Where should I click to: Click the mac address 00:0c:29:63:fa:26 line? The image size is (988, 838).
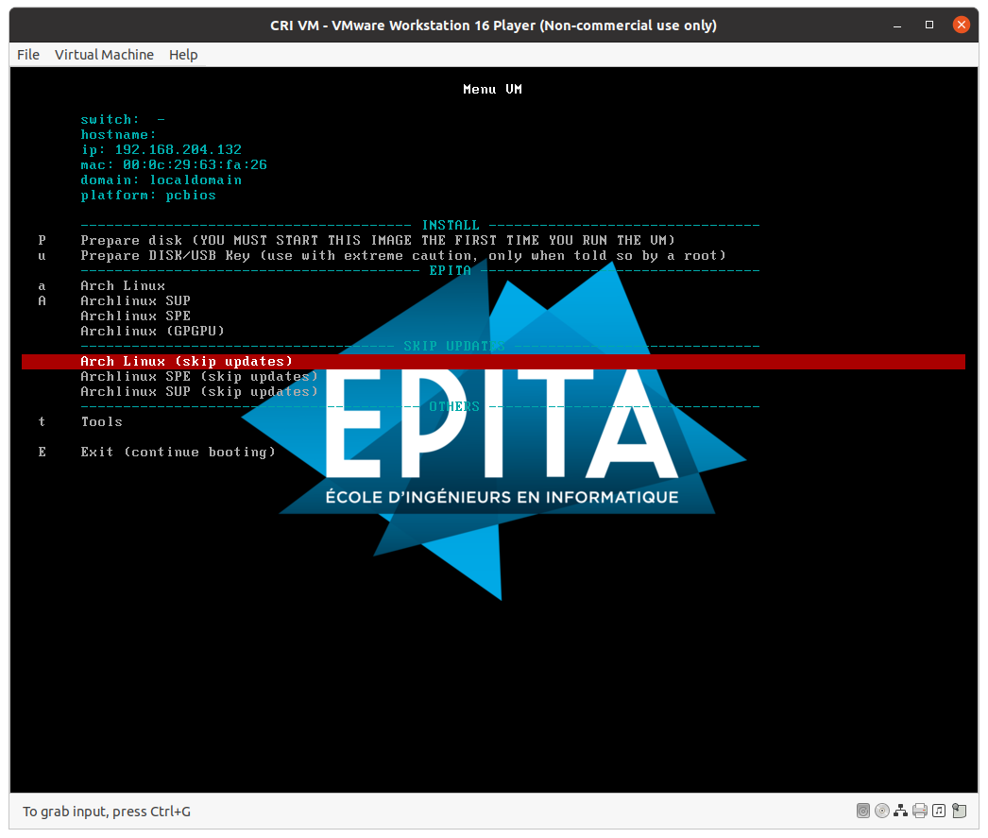coord(174,165)
